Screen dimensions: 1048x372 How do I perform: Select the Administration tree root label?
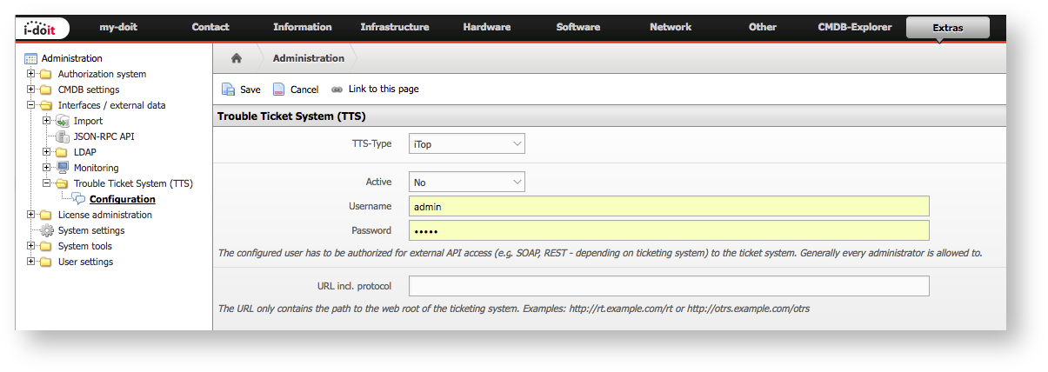click(x=71, y=58)
